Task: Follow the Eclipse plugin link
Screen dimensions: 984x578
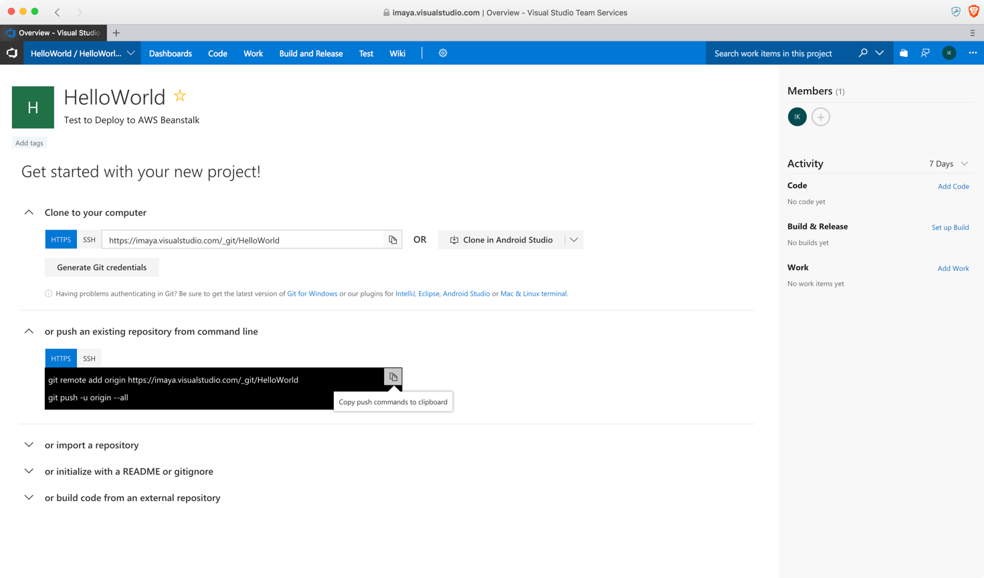Action: tap(429, 294)
